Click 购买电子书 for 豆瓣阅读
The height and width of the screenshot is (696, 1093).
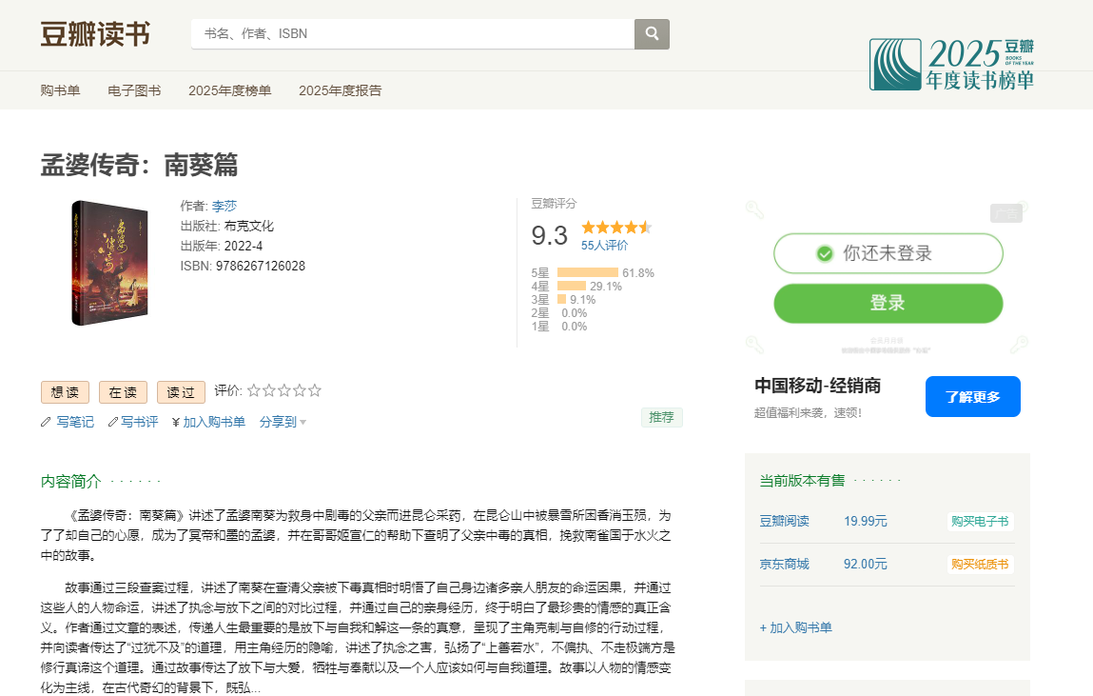click(x=980, y=521)
